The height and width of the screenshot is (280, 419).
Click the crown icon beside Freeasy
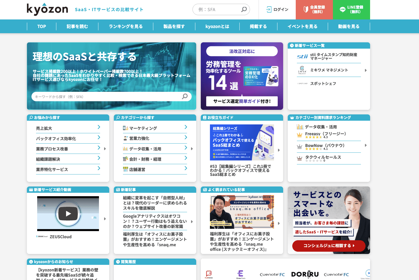click(299, 135)
